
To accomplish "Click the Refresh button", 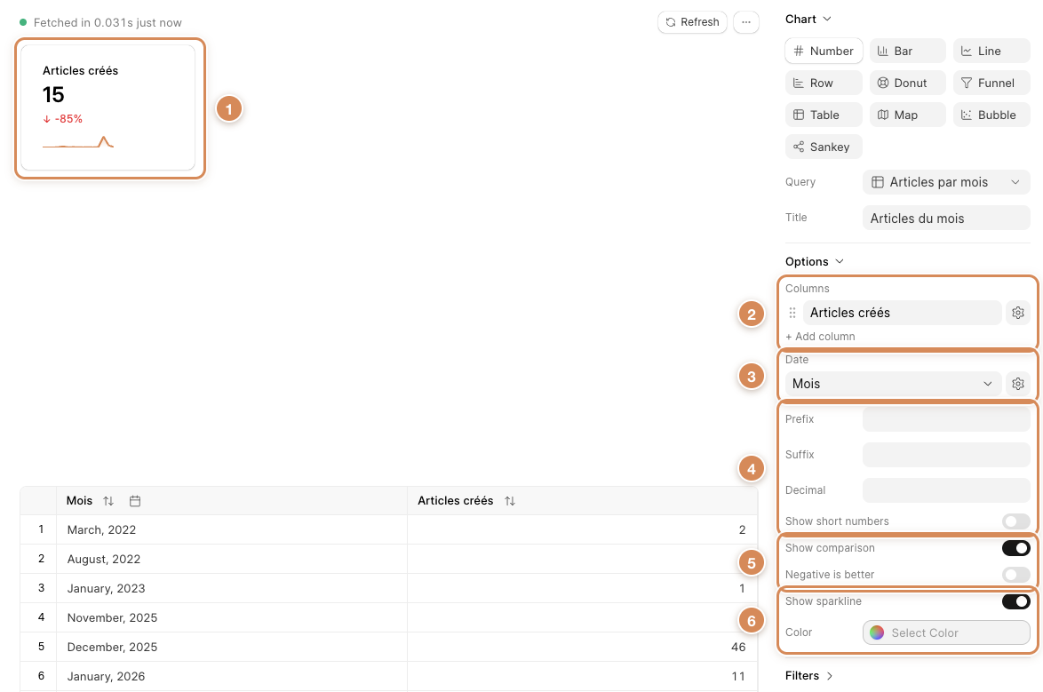I will [692, 22].
